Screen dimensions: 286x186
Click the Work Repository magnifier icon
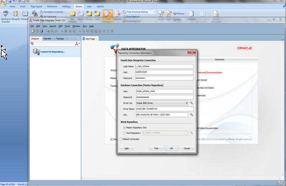click(x=192, y=133)
